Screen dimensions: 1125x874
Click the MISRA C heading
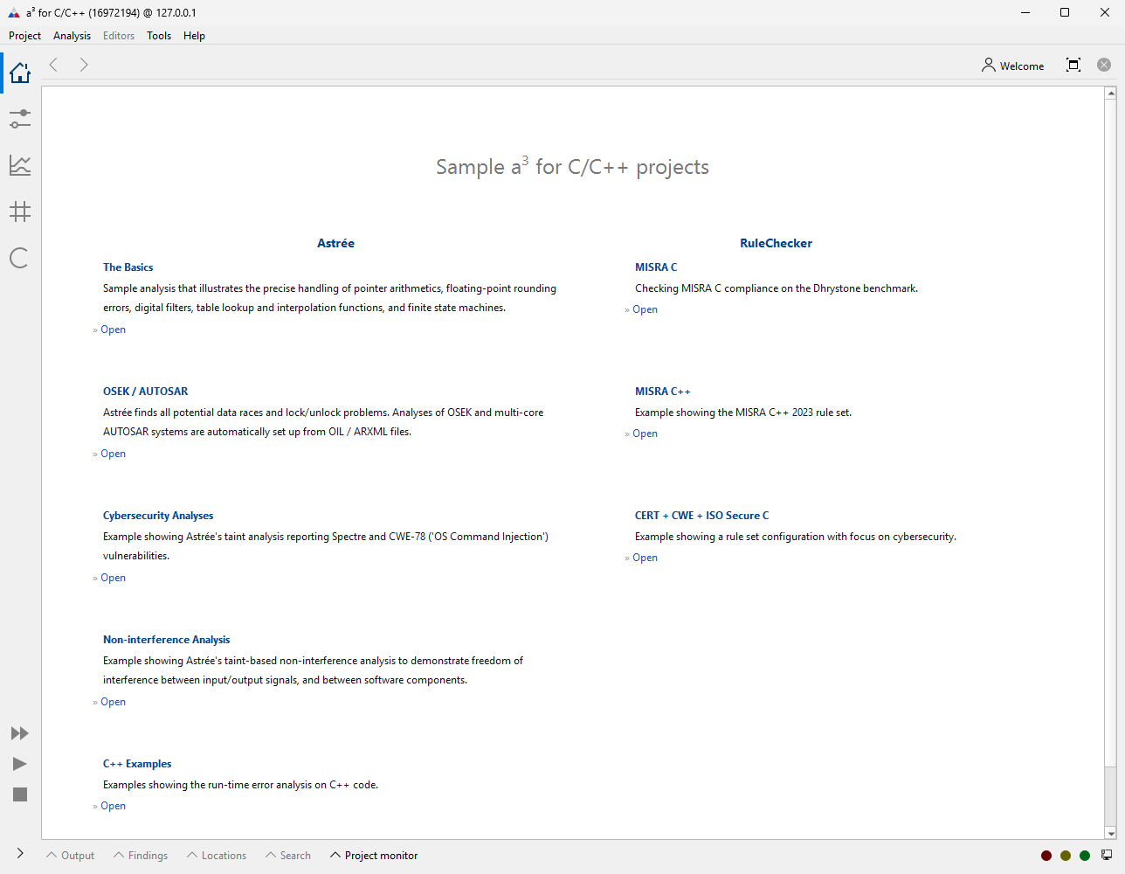[656, 267]
